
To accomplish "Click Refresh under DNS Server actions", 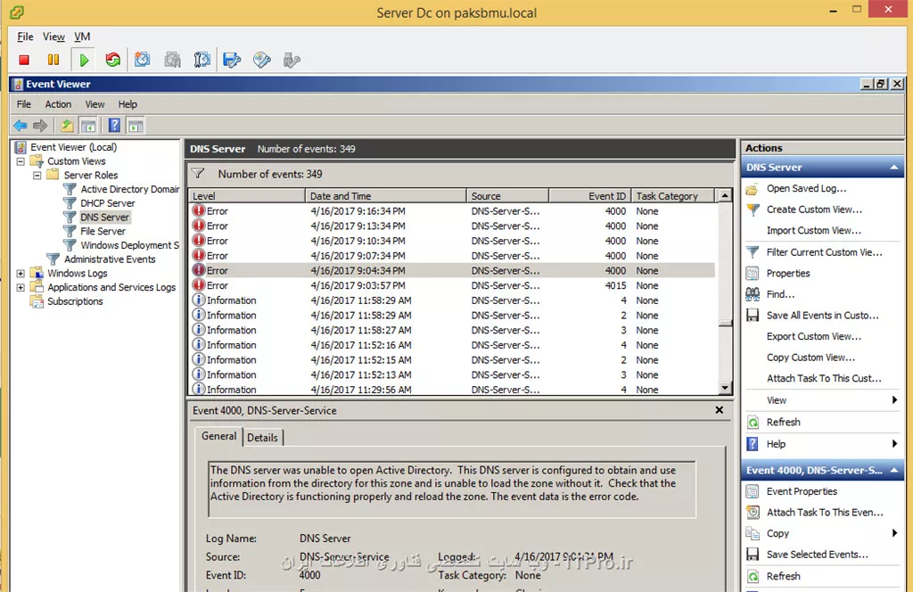I will click(x=783, y=422).
